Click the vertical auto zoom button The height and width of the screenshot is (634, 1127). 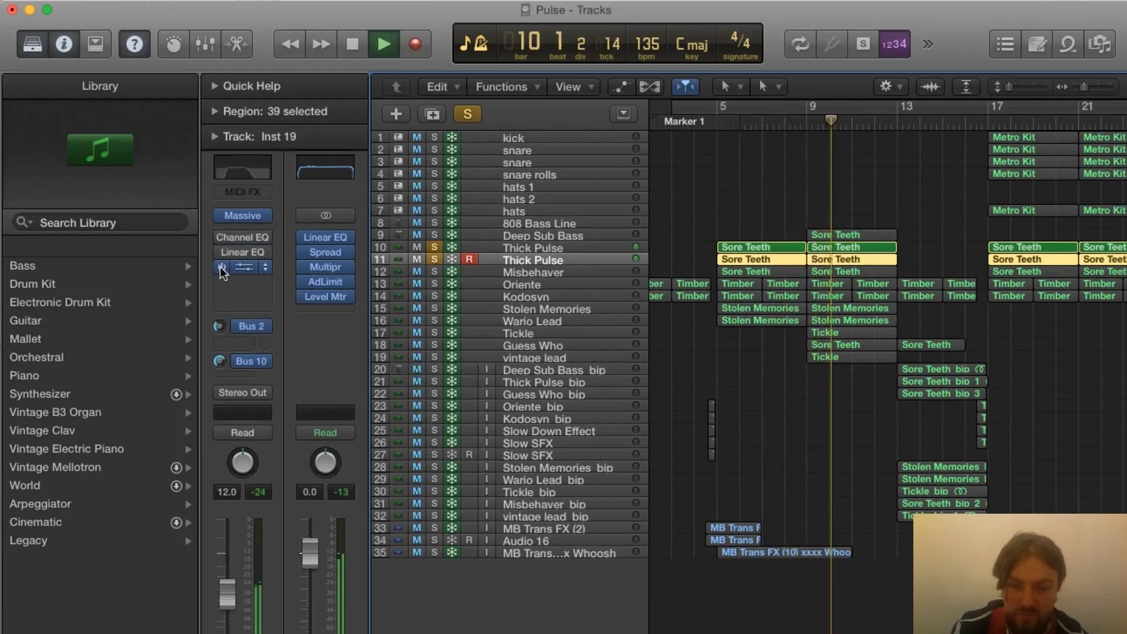[966, 87]
